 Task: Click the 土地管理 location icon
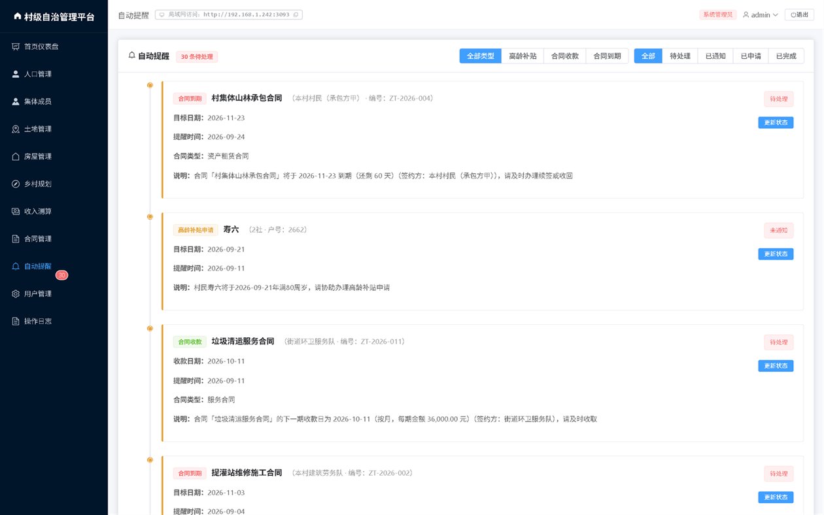point(16,129)
